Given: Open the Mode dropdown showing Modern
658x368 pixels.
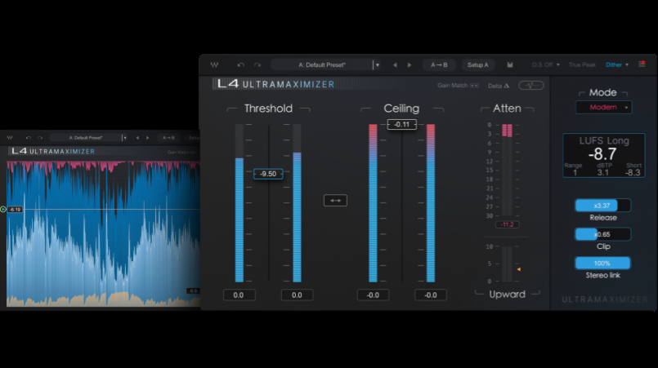Looking at the screenshot, I should [603, 107].
